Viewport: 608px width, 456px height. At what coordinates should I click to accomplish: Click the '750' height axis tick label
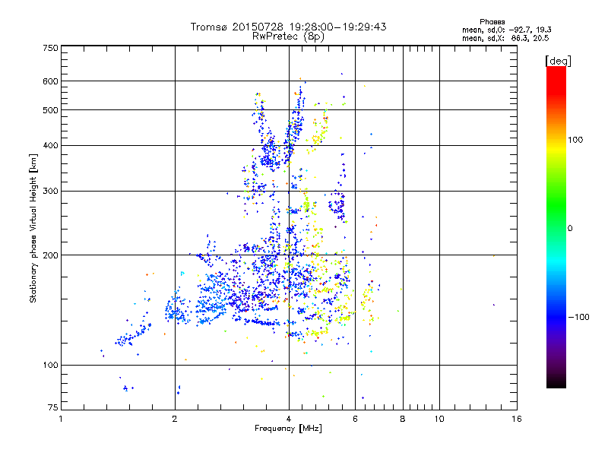pos(50,48)
